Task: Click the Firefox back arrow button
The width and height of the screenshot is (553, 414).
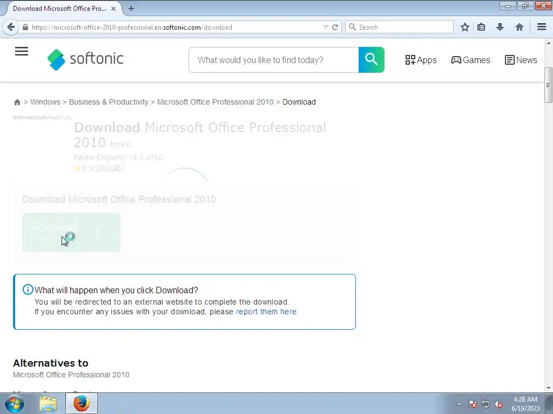Action: tap(11, 27)
